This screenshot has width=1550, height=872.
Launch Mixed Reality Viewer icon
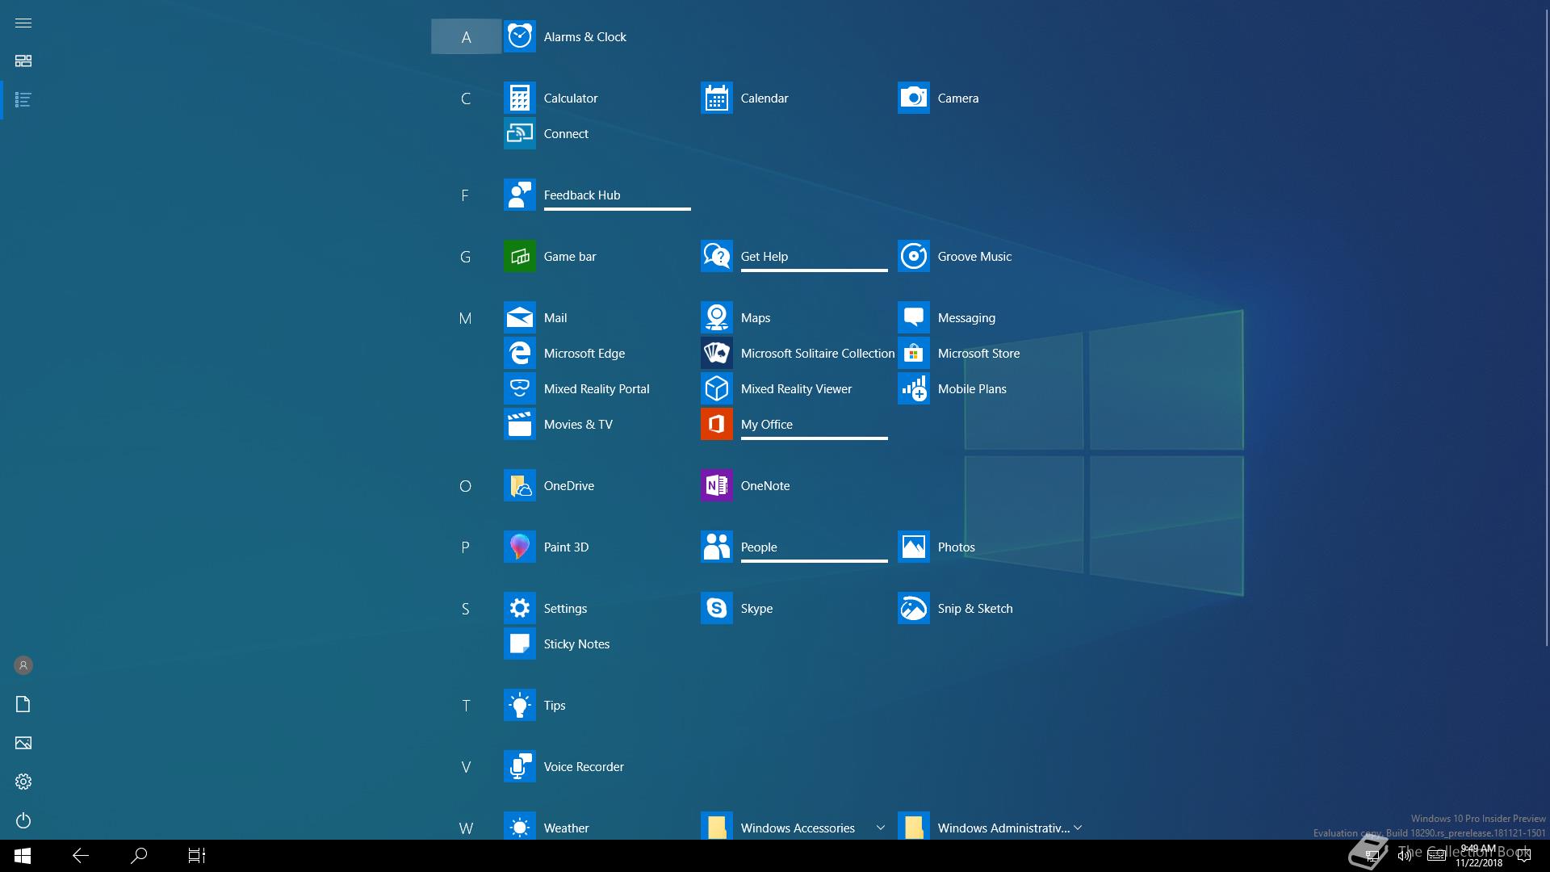pos(717,389)
